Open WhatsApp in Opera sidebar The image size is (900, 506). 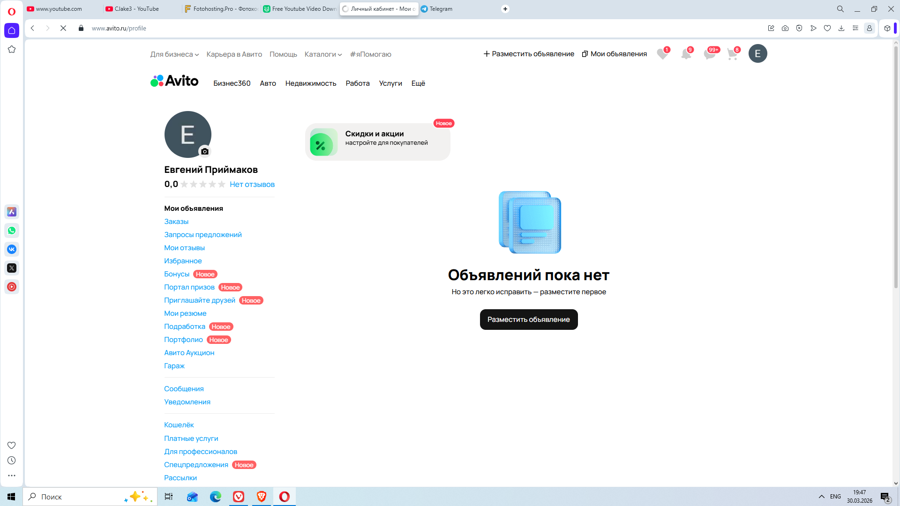tap(12, 231)
